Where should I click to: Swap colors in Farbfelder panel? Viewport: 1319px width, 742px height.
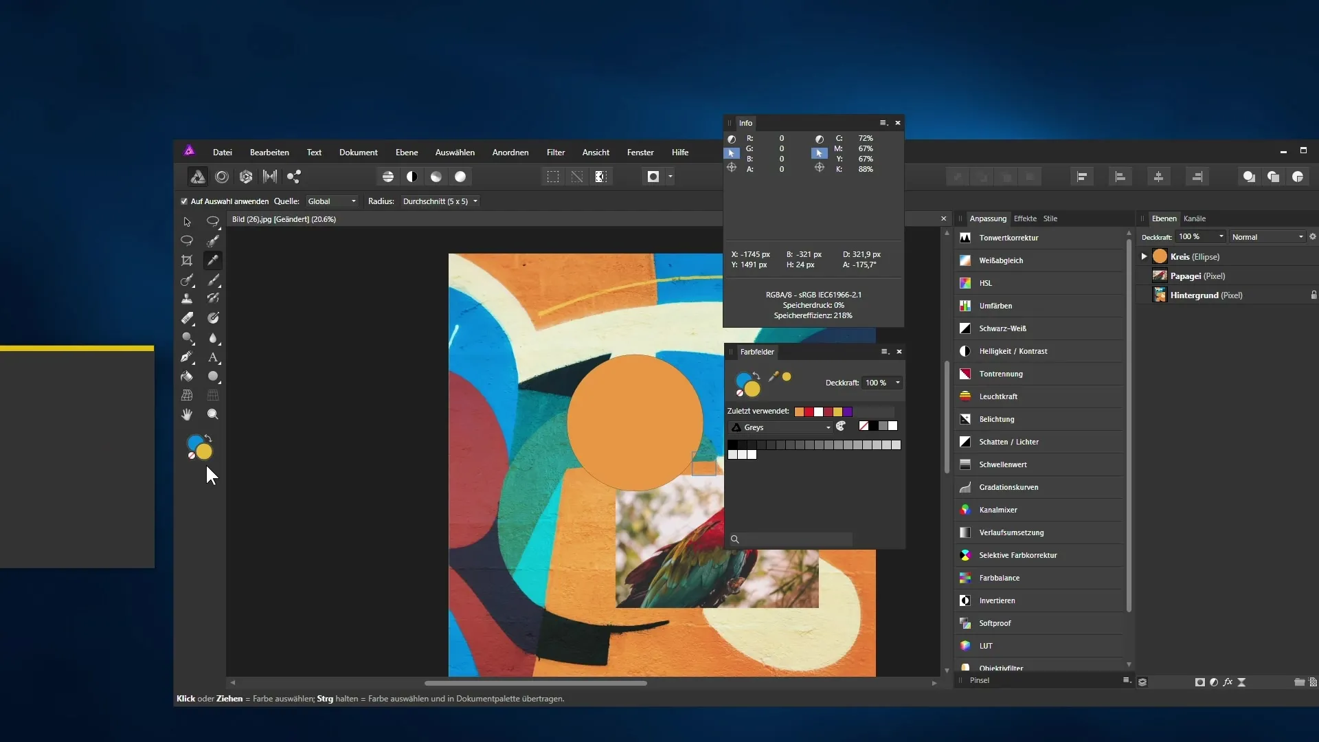[x=756, y=376]
